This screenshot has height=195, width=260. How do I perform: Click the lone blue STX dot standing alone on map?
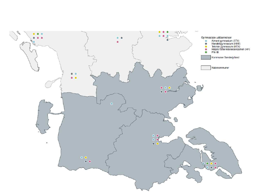[112, 104]
